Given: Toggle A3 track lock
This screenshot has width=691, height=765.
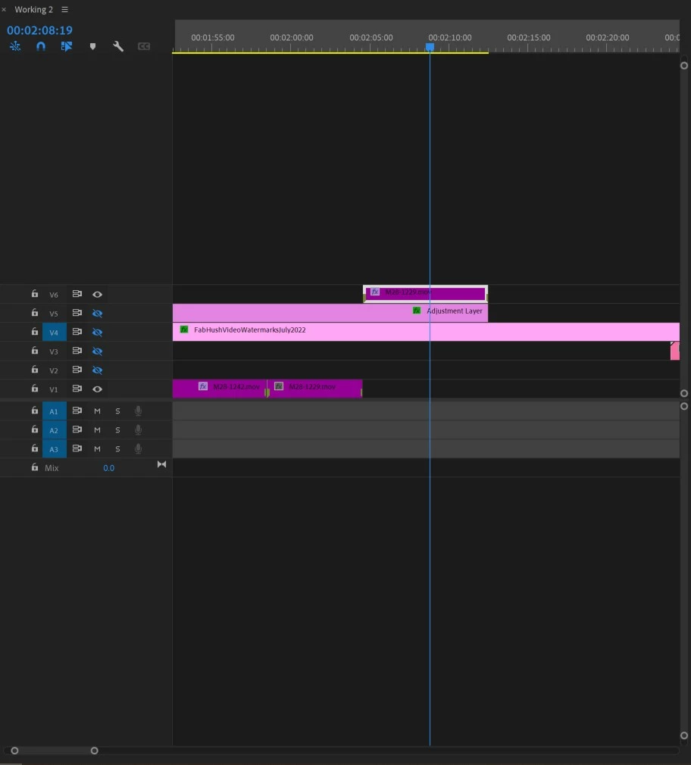Looking at the screenshot, I should 35,449.
